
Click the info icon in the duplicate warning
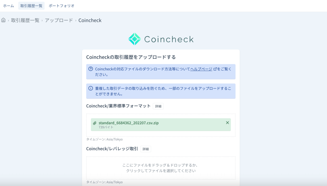click(90, 88)
